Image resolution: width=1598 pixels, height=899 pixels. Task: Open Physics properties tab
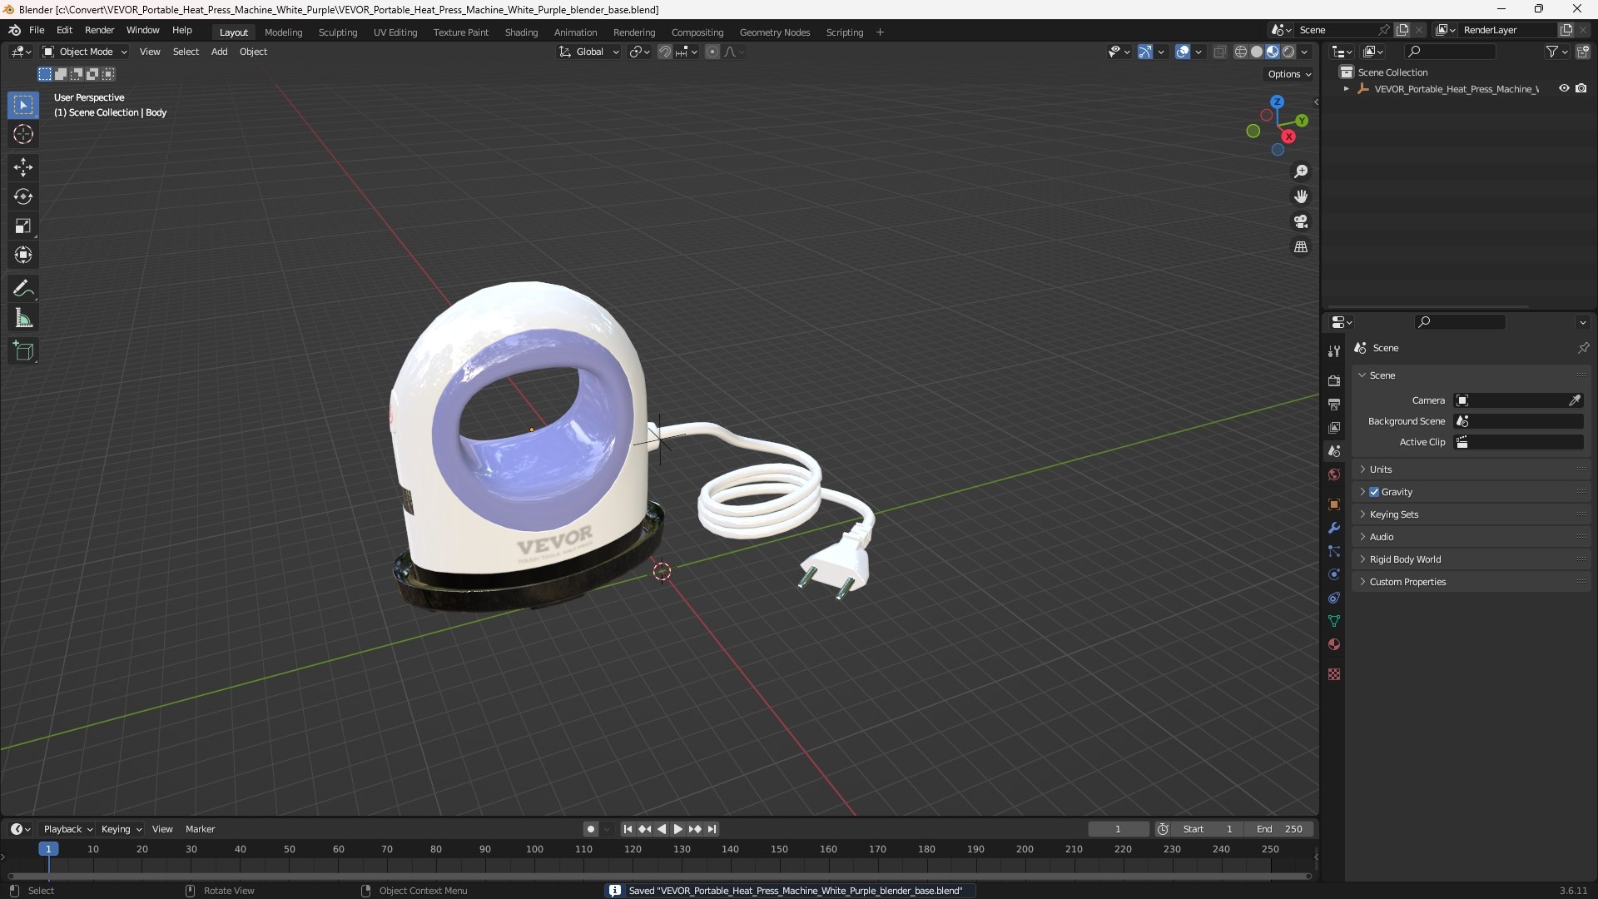(x=1334, y=574)
